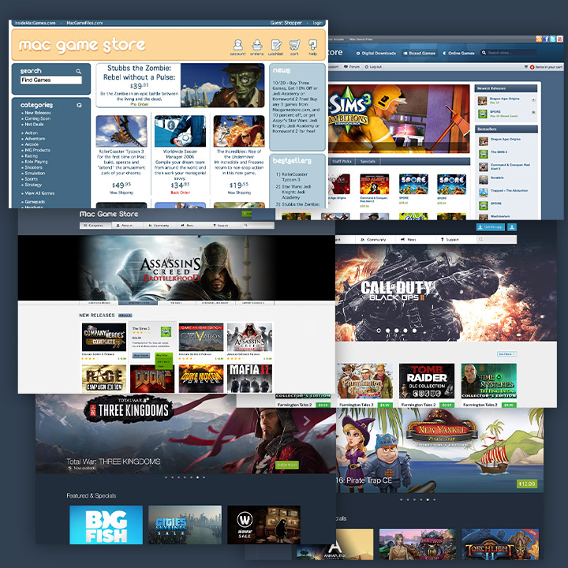Click the Get the app button
This screenshot has width=568, height=568.
click(489, 227)
